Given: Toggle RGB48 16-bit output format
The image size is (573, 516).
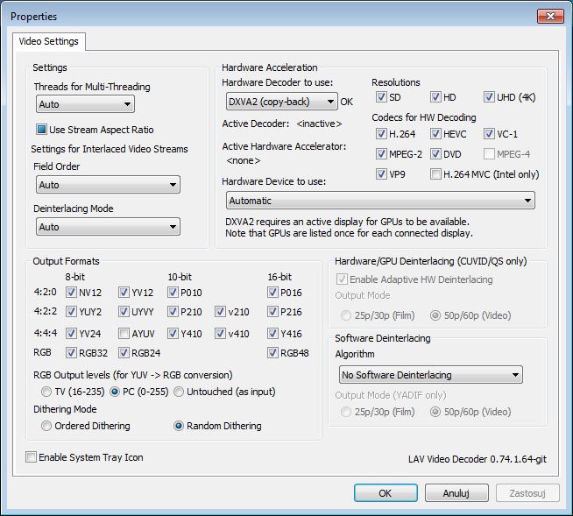Looking at the screenshot, I should point(273,353).
